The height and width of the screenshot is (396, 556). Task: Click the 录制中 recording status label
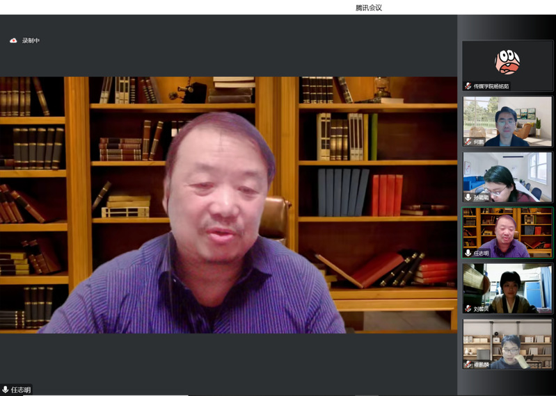(x=31, y=41)
